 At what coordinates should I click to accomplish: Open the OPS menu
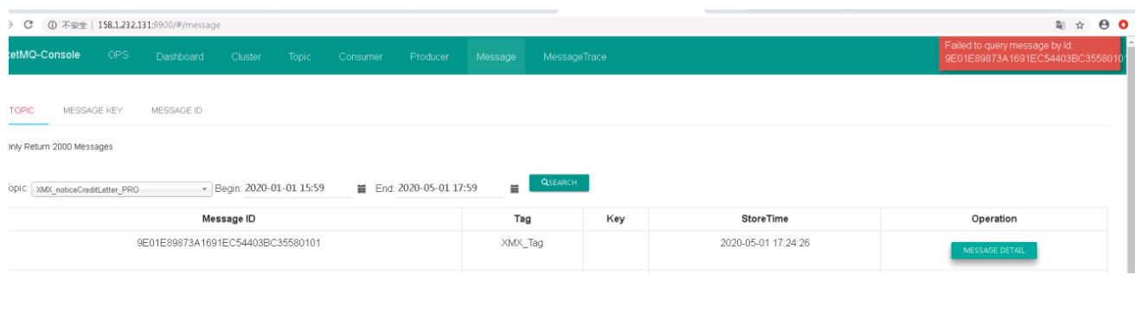[119, 55]
